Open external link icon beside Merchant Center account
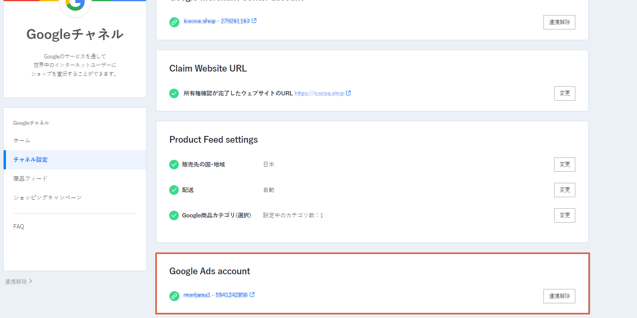 tap(254, 21)
